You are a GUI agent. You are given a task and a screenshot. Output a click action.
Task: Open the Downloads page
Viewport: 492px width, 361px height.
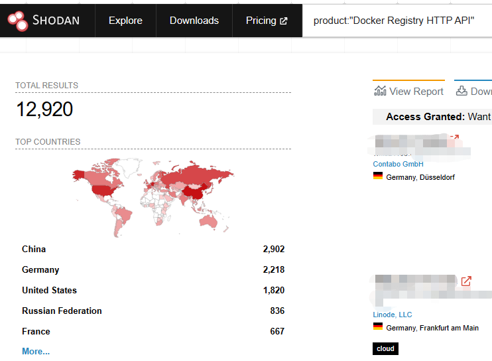coord(194,21)
